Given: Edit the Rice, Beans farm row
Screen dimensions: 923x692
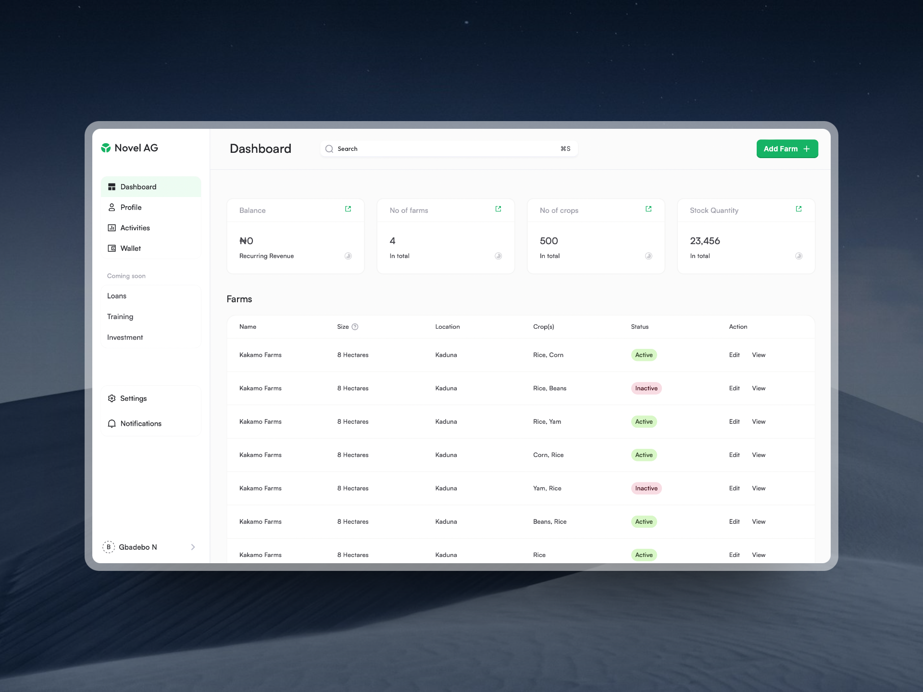Looking at the screenshot, I should [x=734, y=388].
